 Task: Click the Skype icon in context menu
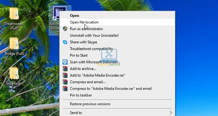[65, 42]
